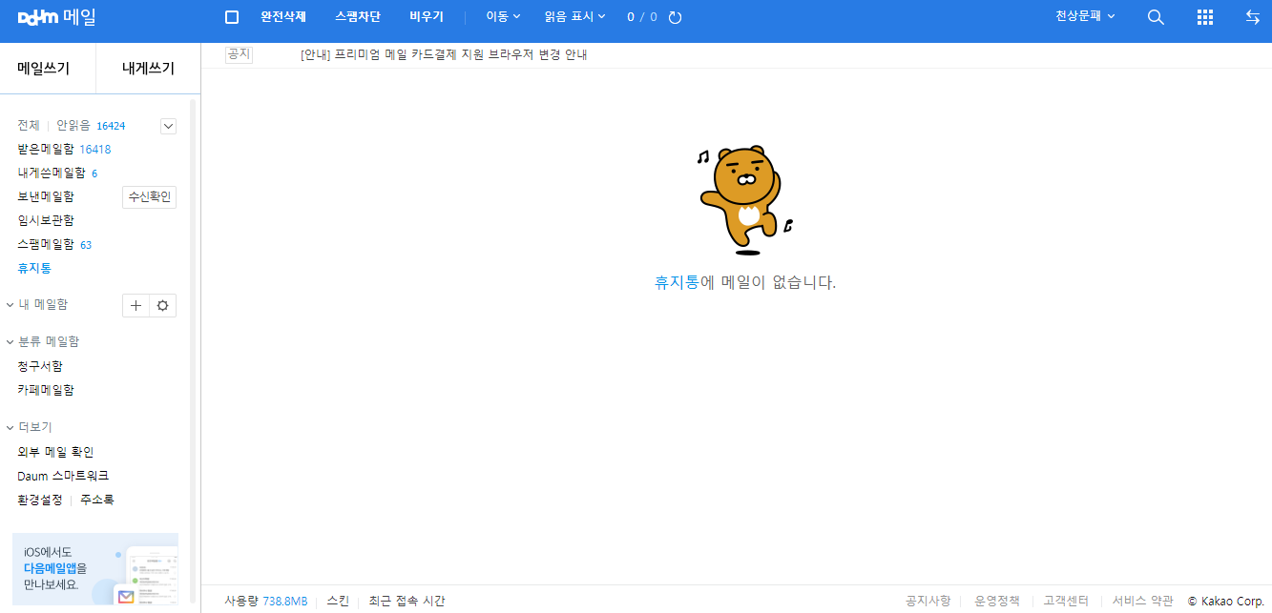The height and width of the screenshot is (613, 1272).
Task: Open the 읽음 표시 dropdown
Action: (x=574, y=17)
